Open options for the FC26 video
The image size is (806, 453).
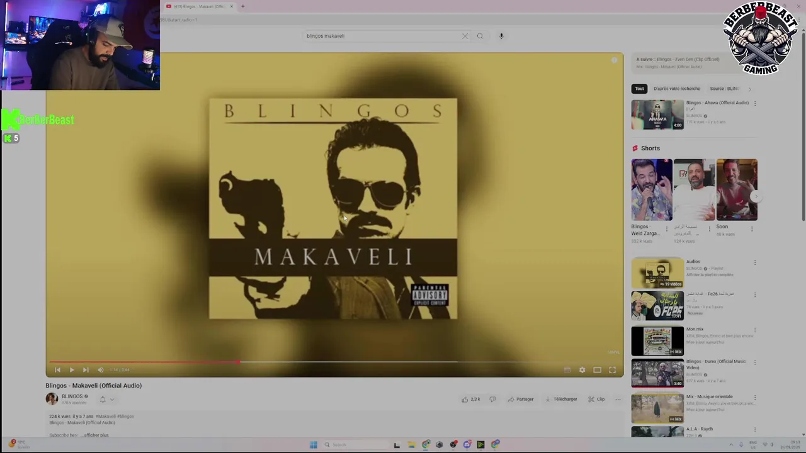pyautogui.click(x=755, y=294)
